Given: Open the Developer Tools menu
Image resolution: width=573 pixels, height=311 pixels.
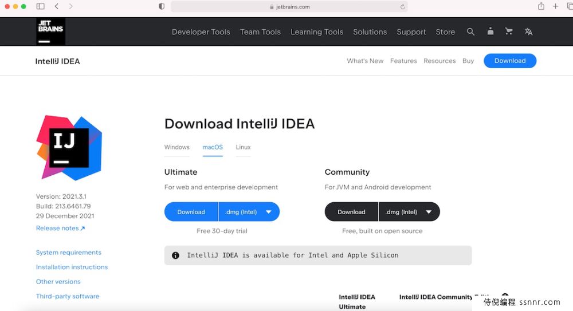Looking at the screenshot, I should click(x=201, y=32).
